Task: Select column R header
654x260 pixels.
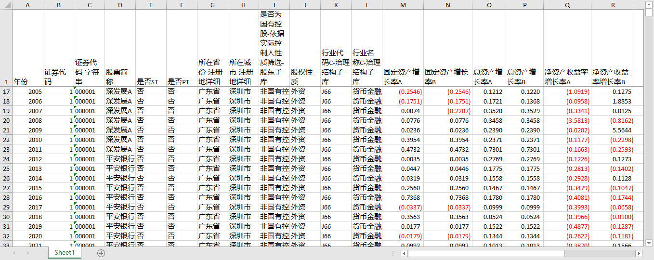Action: coord(613,5)
